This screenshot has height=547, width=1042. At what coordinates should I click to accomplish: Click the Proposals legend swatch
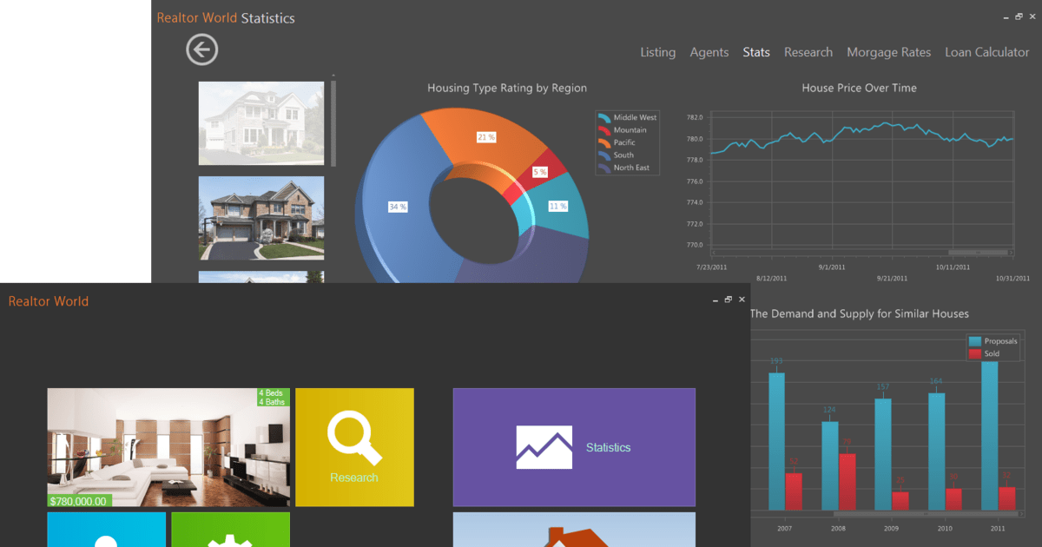click(974, 341)
